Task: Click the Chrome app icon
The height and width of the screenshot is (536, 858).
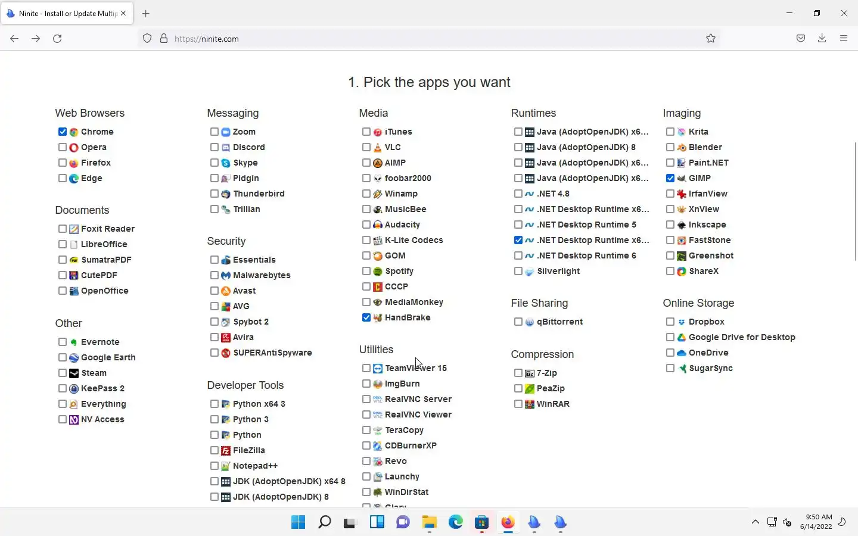Action: click(74, 132)
